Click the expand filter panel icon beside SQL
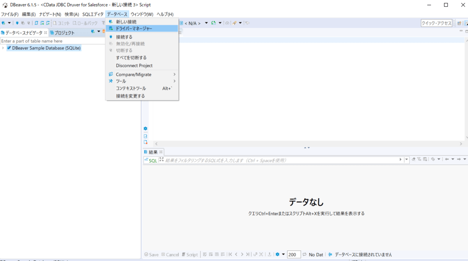 tap(161, 160)
